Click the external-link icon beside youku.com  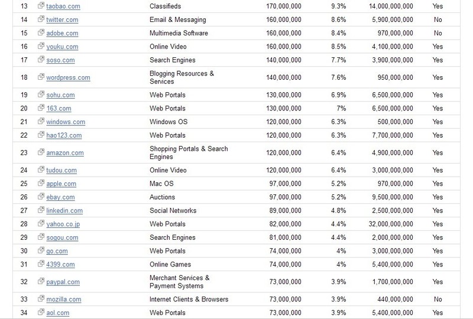click(41, 47)
